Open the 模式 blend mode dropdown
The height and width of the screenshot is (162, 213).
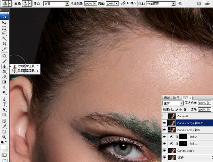67,4
